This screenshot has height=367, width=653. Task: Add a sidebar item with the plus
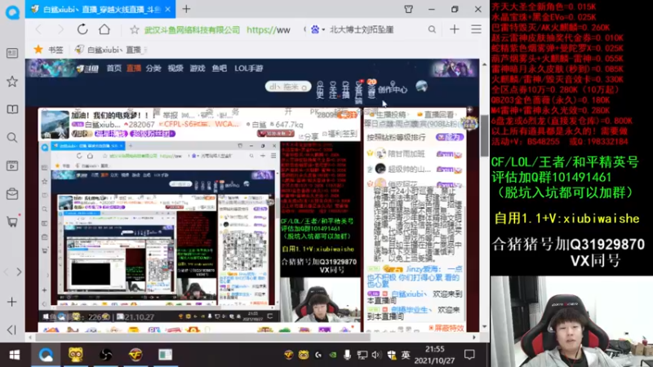click(12, 302)
